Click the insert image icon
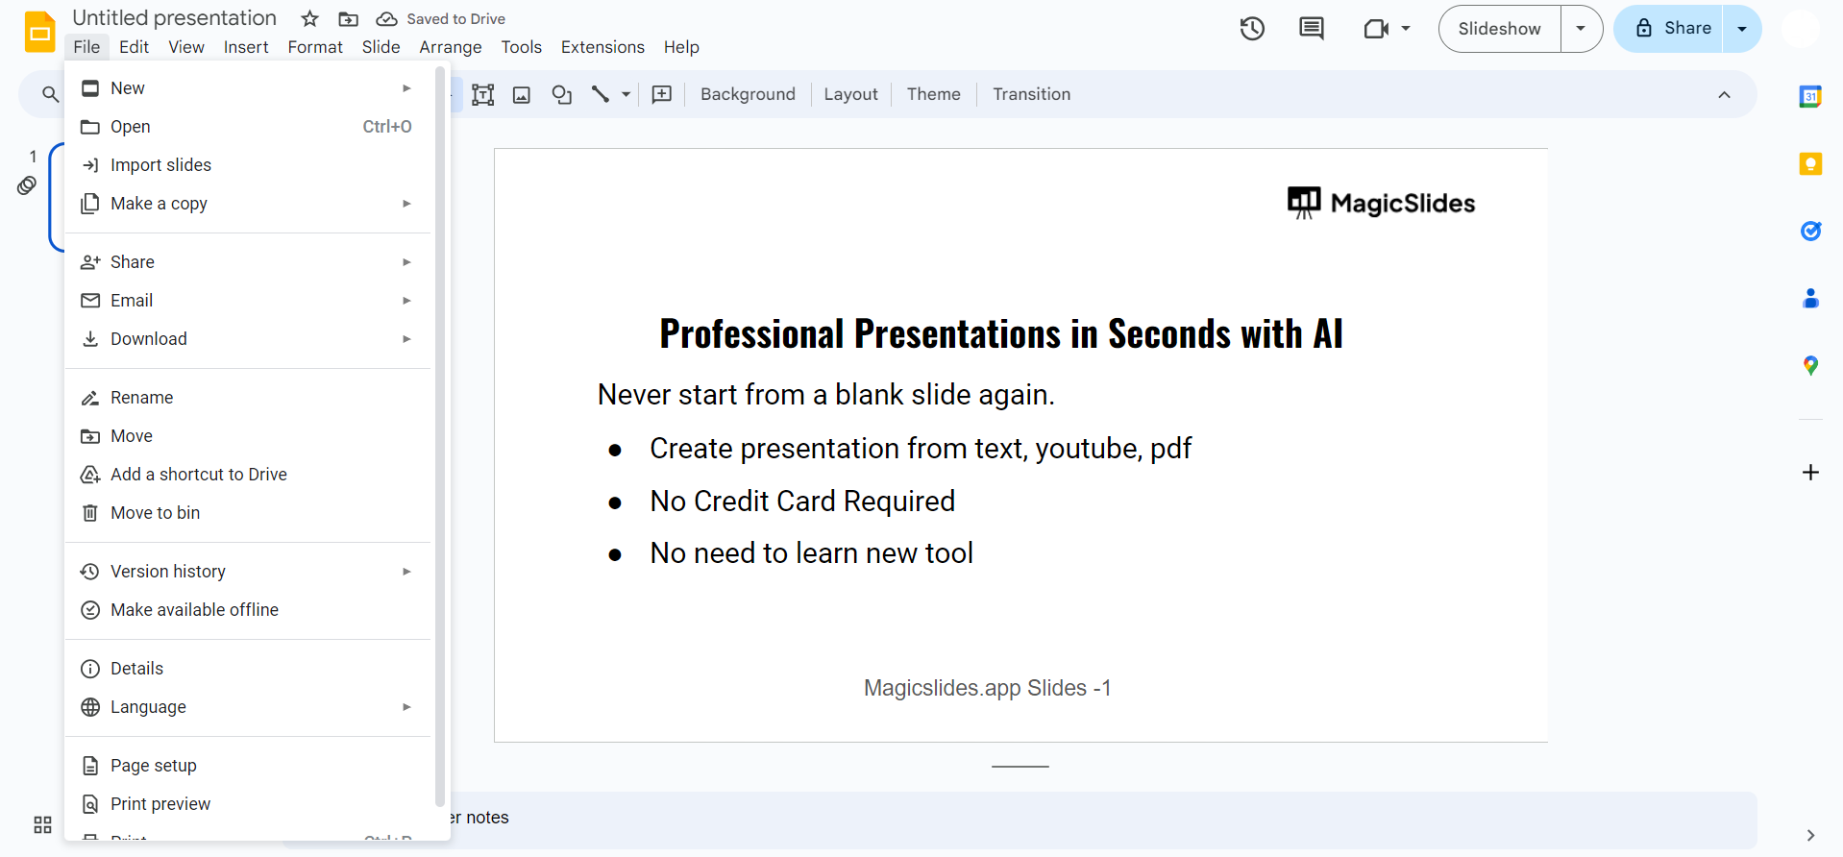 [522, 94]
